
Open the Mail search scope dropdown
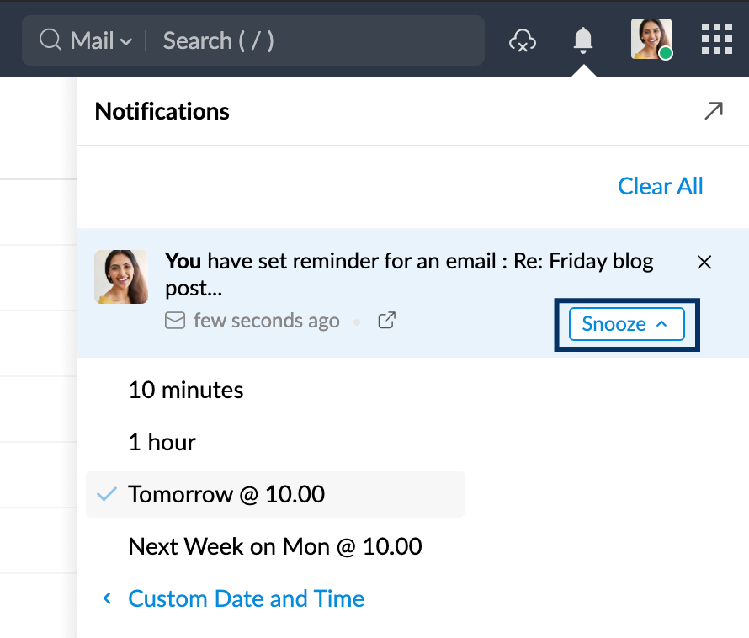point(101,40)
